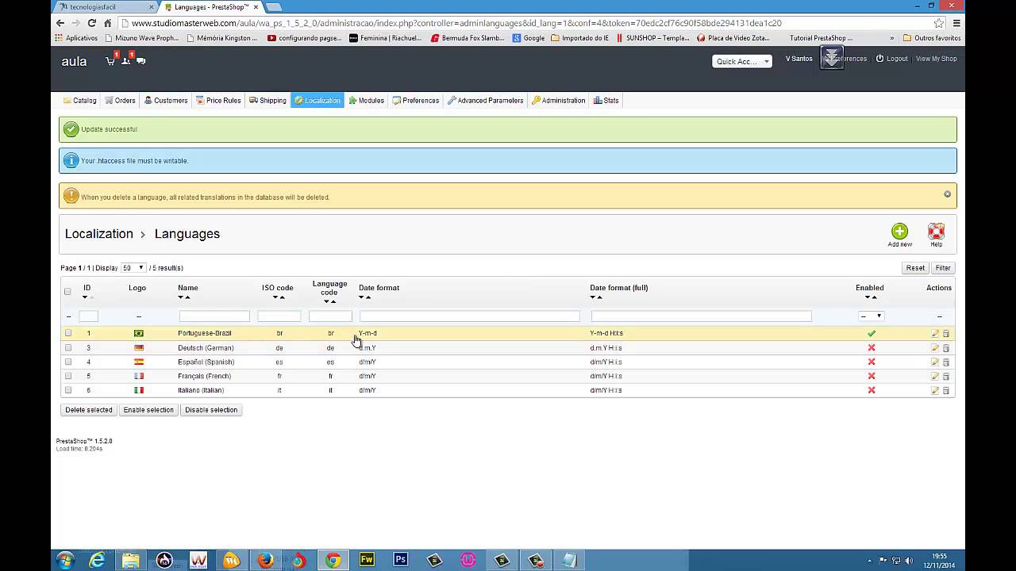
Task: Sort Language code column descending arrow
Action: [327, 301]
